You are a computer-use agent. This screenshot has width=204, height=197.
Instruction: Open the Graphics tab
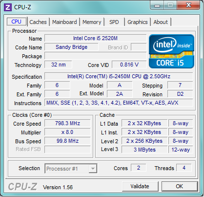(x=138, y=22)
